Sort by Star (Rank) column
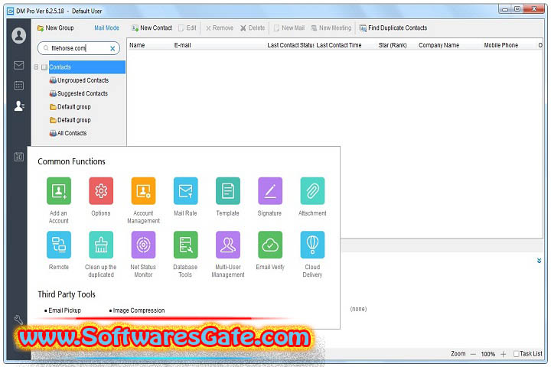551x367 pixels. click(393, 45)
